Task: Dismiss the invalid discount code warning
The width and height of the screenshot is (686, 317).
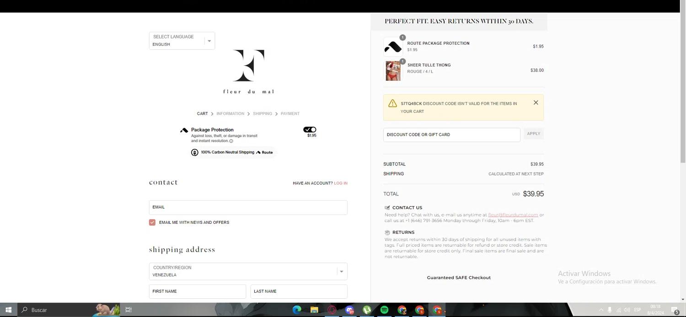Action: point(536,103)
